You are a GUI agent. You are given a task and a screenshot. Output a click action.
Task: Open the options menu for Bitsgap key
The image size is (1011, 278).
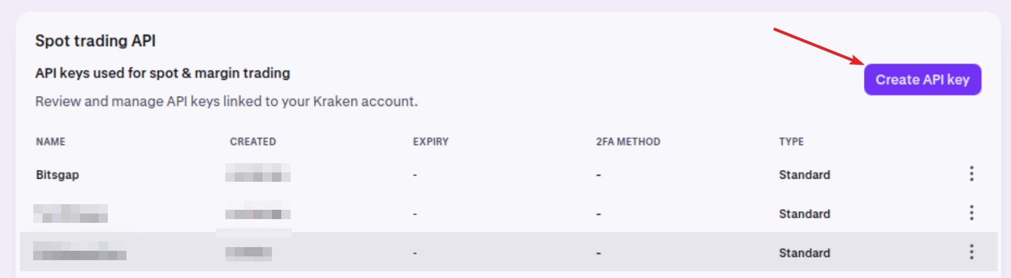point(971,174)
